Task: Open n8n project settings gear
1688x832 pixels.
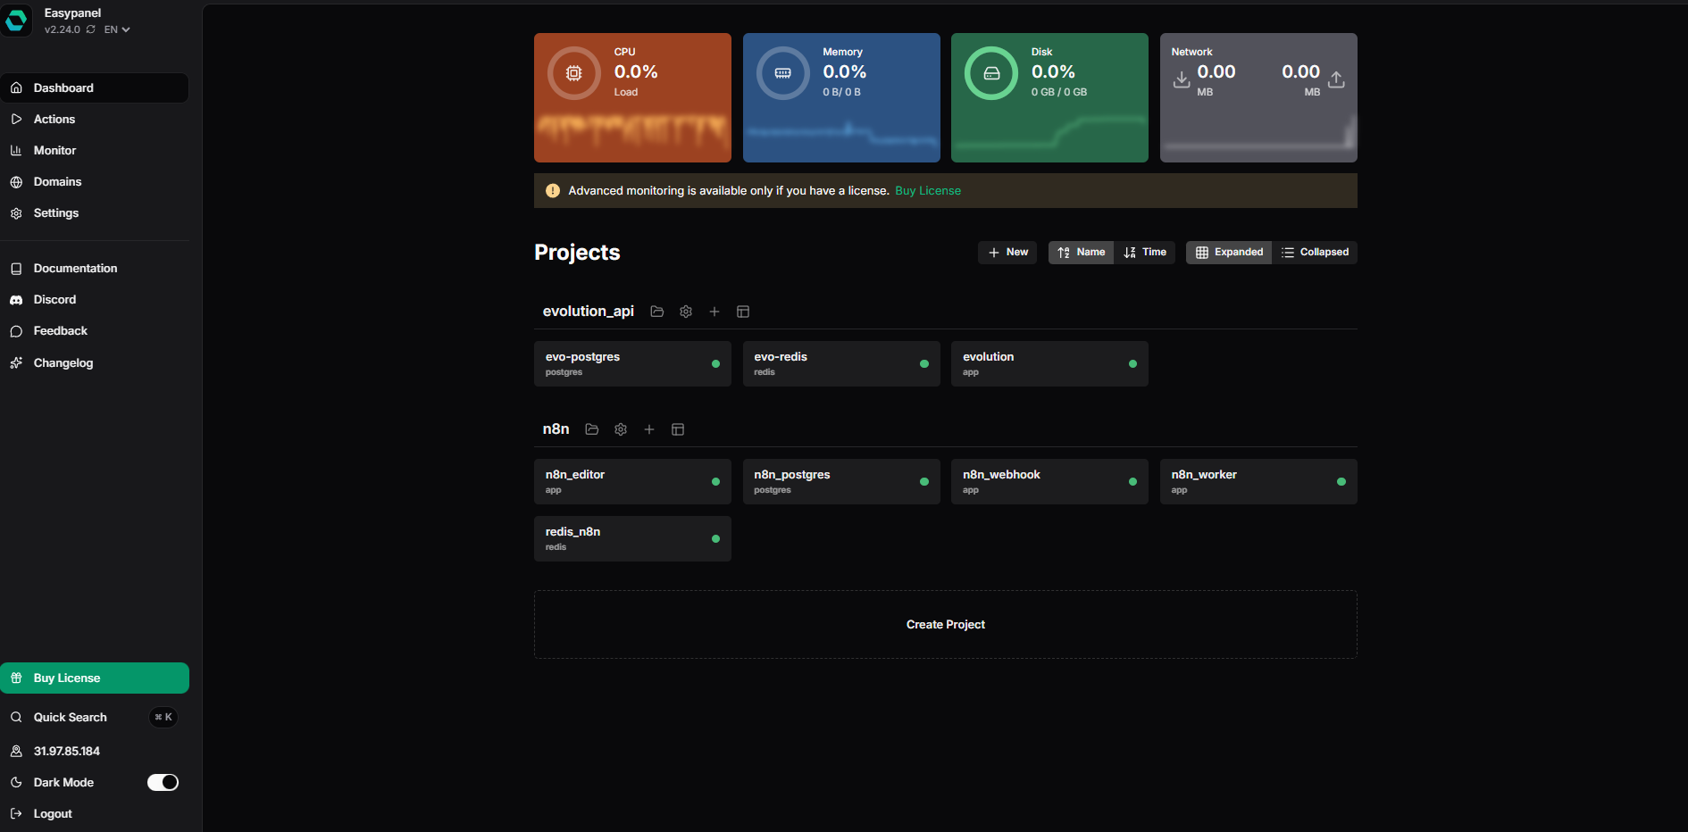Action: [x=621, y=429]
